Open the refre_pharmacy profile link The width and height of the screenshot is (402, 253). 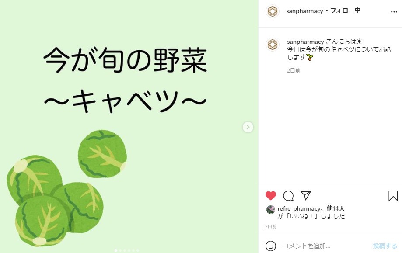click(299, 209)
